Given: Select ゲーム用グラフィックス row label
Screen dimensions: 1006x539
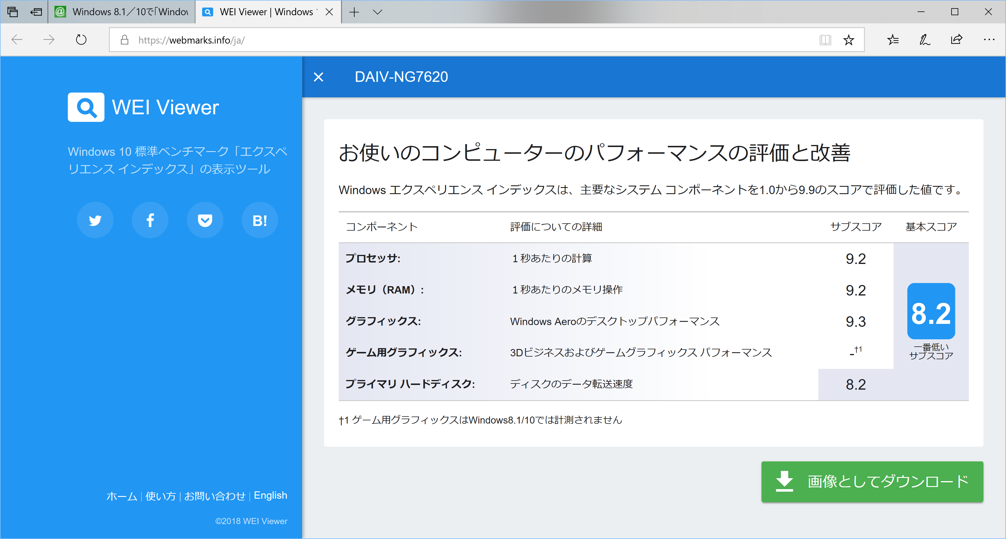Looking at the screenshot, I should tap(404, 353).
